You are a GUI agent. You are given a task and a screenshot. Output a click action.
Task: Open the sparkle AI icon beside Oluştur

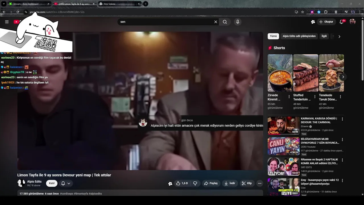(x=313, y=22)
